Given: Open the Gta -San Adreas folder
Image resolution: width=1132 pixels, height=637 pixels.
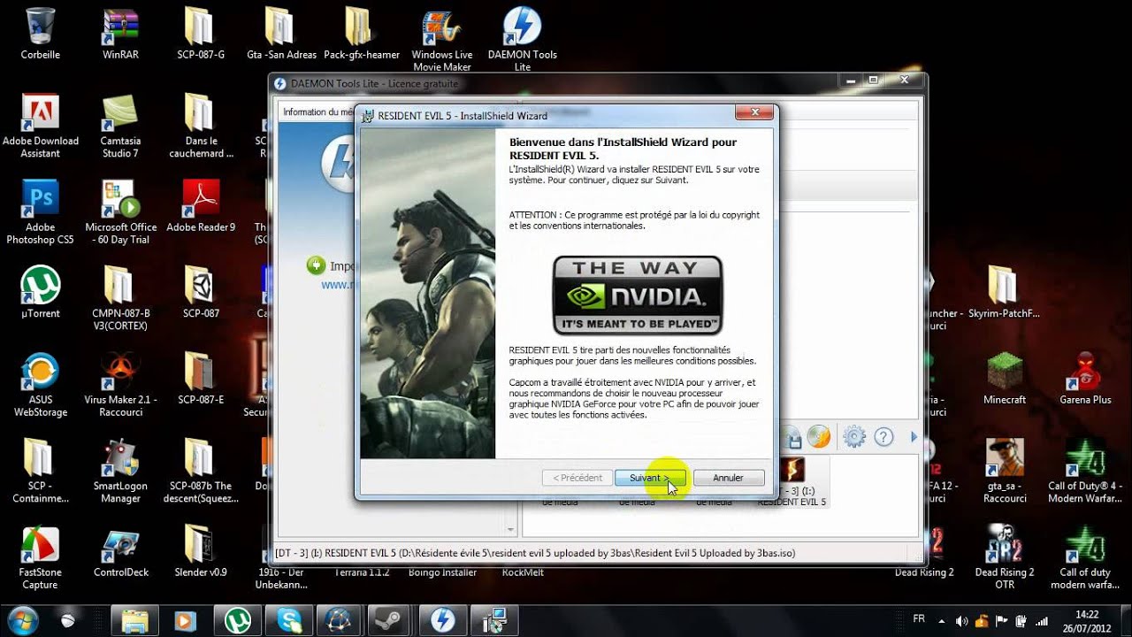Looking at the screenshot, I should pos(281,34).
